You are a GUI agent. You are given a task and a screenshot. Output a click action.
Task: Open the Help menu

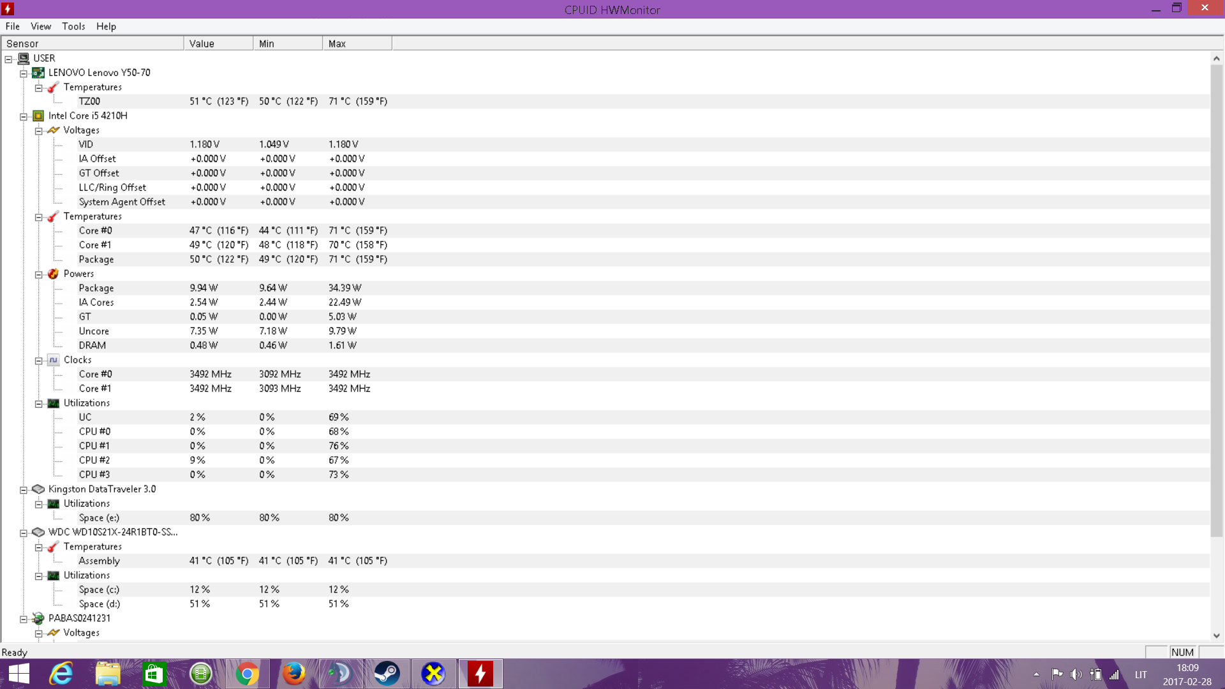[106, 26]
